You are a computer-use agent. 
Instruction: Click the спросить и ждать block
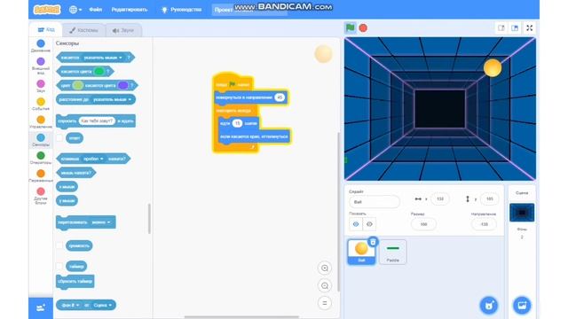(x=96, y=121)
